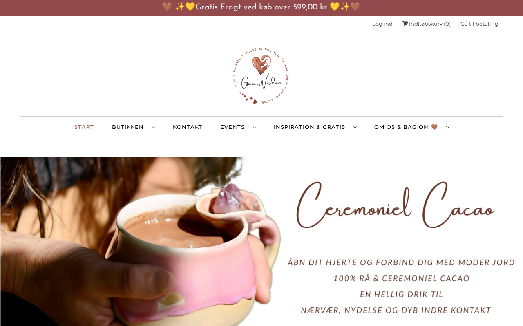The image size is (523, 326).
Task: Open the Om os & bag om menu
Action: tap(406, 127)
